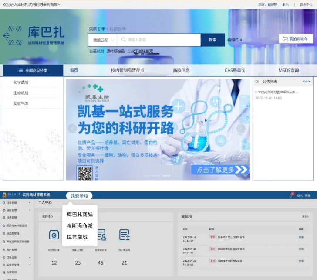Open the notification bell with red badge
Image resolution: width=317 pixels, height=280 pixels.
click(x=290, y=195)
